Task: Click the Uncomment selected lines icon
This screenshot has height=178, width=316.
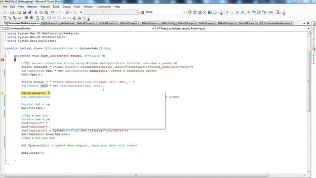Action: 42,18
